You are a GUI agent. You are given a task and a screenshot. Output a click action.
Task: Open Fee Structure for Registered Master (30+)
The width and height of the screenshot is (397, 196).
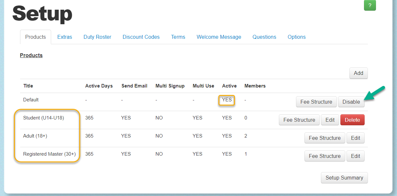325,156
